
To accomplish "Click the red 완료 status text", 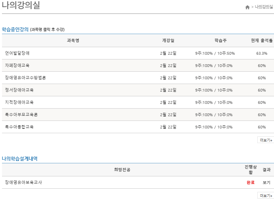I will (x=251, y=182).
